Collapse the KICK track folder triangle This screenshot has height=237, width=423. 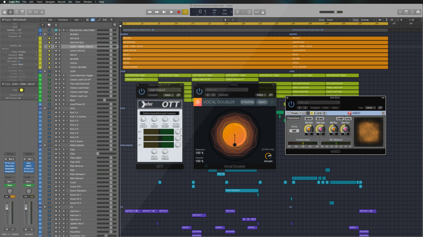[x=45, y=108]
